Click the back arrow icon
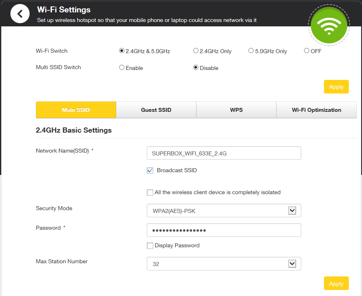Screen dimensions: 362x296 coord(20,14)
